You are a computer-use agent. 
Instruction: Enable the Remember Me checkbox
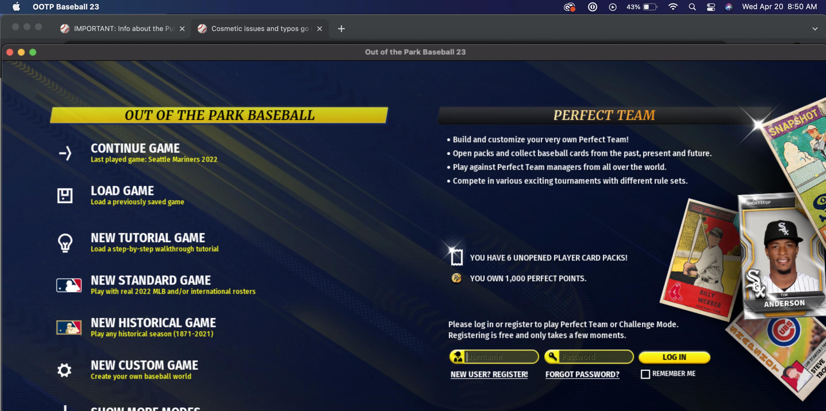(x=645, y=374)
